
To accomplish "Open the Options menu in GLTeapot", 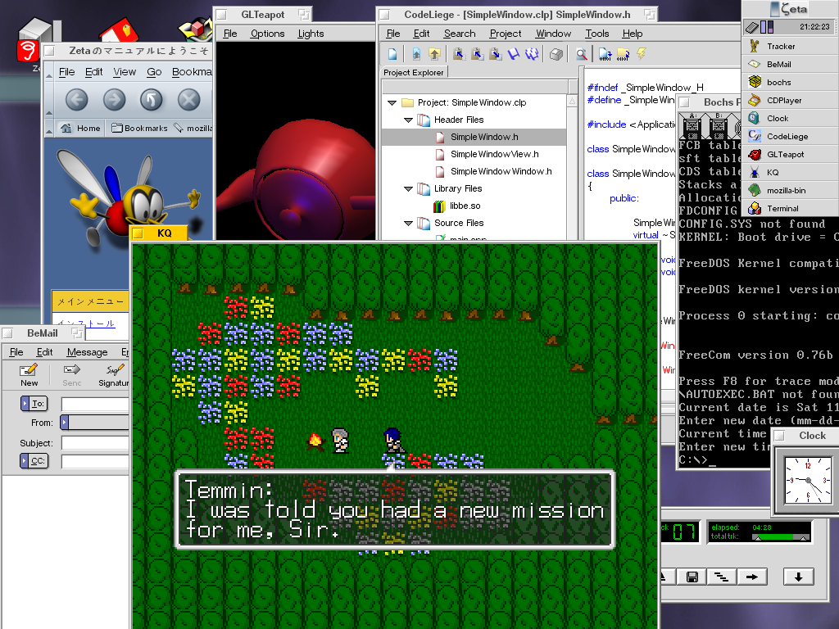I will click(268, 33).
